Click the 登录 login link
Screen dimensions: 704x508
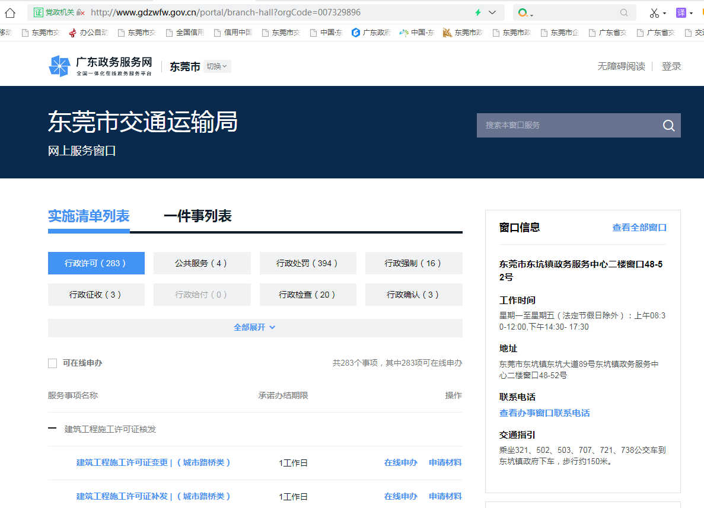pyautogui.click(x=671, y=66)
